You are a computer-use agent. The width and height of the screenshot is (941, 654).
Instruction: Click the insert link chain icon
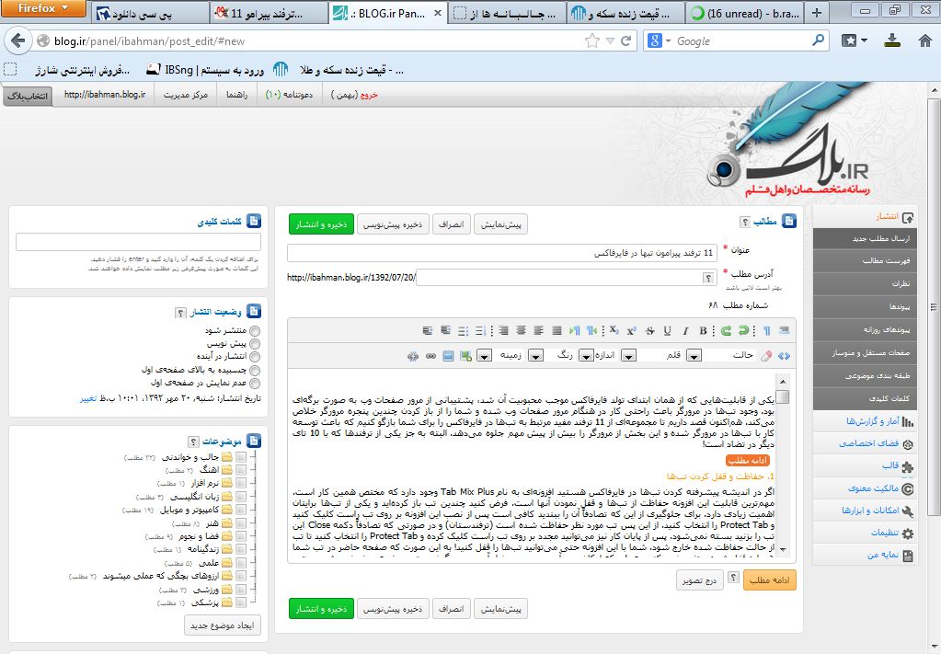[430, 356]
